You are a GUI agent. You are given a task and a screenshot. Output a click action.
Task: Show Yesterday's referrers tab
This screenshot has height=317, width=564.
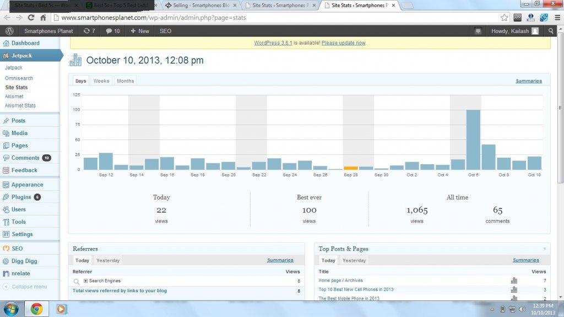pos(108,260)
